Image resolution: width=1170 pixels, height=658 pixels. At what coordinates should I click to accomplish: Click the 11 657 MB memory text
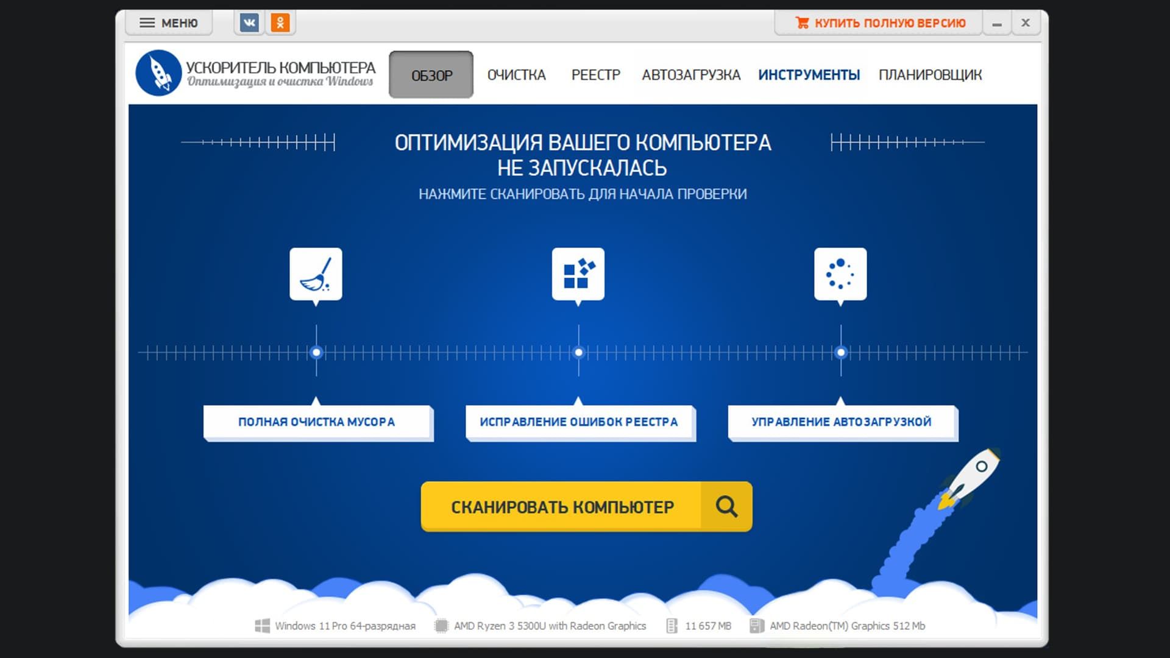pyautogui.click(x=708, y=626)
